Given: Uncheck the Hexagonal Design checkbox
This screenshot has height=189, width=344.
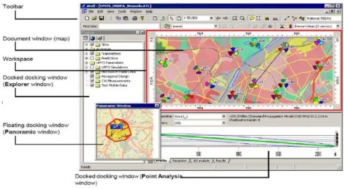Looking at the screenshot, I should coord(92,76).
